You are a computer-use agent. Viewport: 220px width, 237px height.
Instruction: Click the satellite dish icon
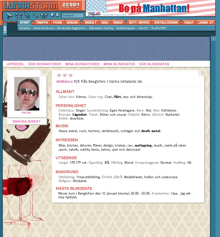(9, 15)
